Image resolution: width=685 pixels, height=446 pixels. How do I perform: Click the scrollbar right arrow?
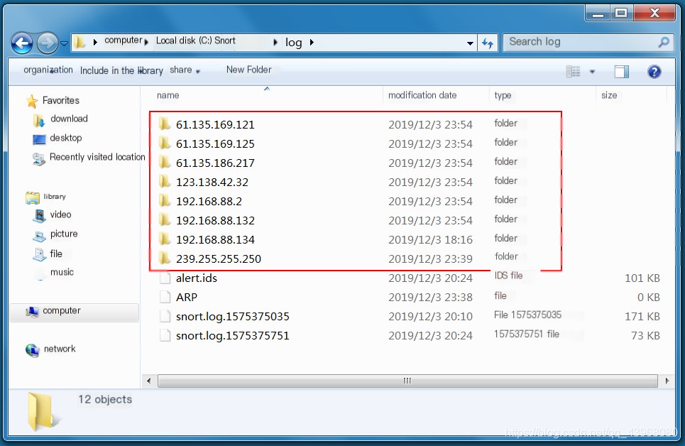click(667, 381)
